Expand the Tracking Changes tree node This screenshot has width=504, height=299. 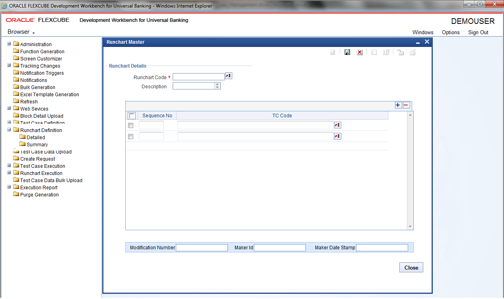[x=9, y=65]
